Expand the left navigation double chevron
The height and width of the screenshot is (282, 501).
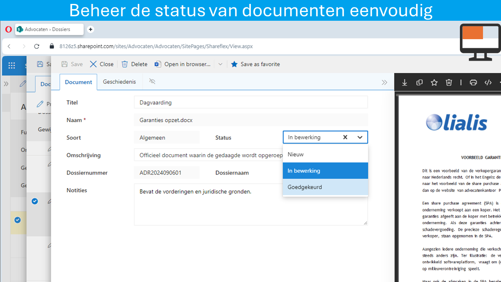(6, 83)
